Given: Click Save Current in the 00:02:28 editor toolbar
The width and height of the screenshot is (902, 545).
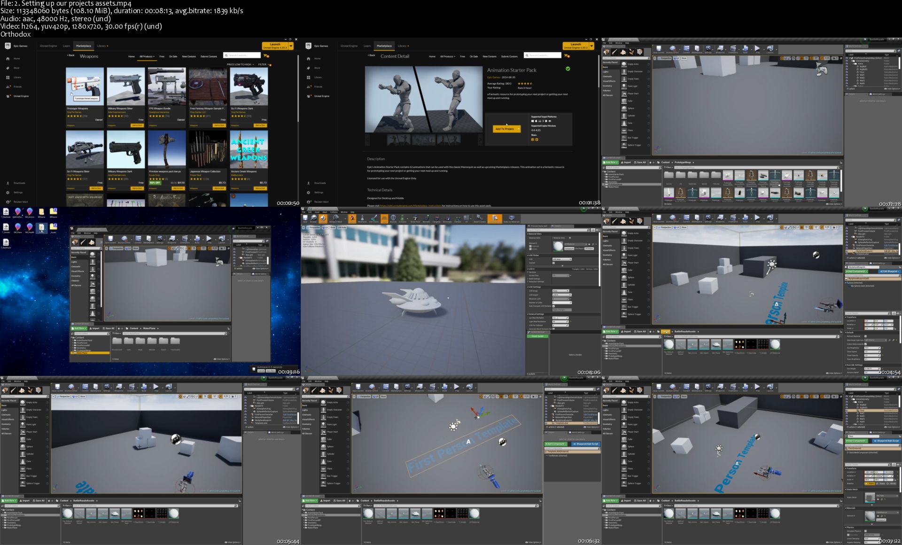Looking at the screenshot, I should pyautogui.click(x=659, y=49).
